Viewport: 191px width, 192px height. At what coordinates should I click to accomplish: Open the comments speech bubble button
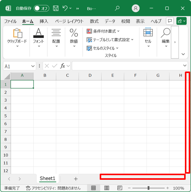(170, 21)
